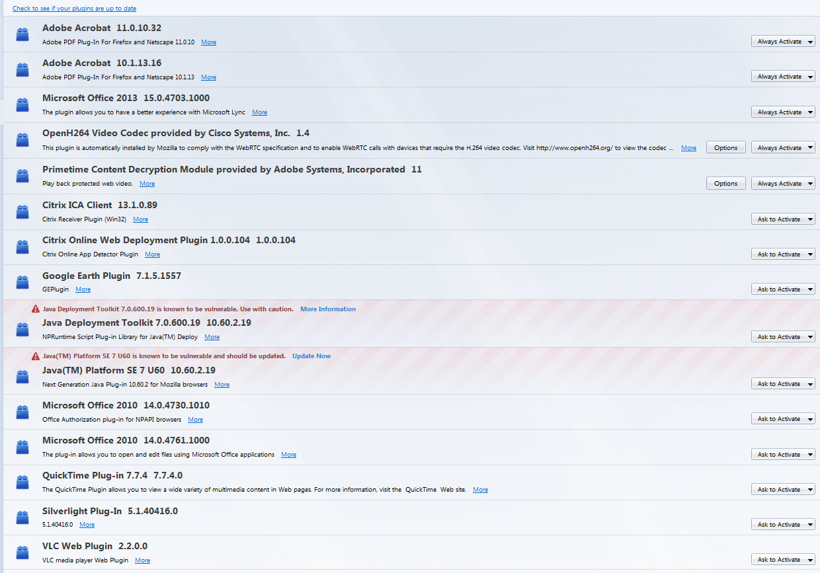Select the QuickTime Plug-in 7.7.4 title
Image resolution: width=820 pixels, height=573 pixels.
point(112,475)
